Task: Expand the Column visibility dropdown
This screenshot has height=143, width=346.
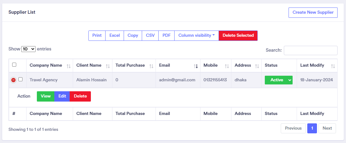Action: click(196, 36)
